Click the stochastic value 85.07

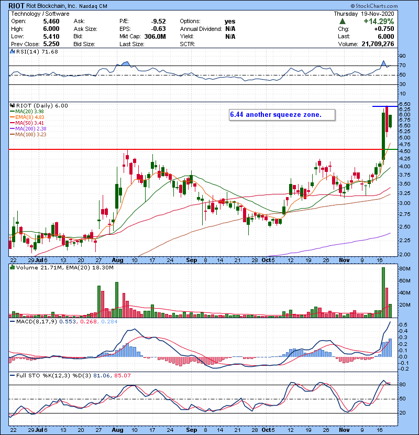(122, 376)
